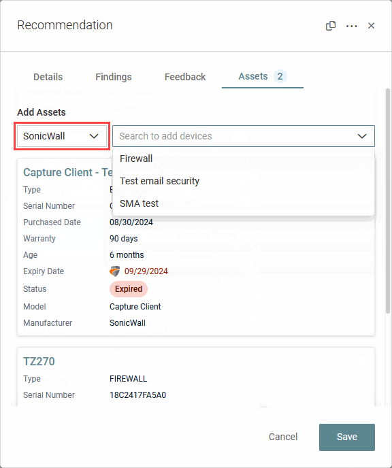Click the purchased date 08/30/2024
Viewport: 392px width, 468px height.
click(x=131, y=222)
